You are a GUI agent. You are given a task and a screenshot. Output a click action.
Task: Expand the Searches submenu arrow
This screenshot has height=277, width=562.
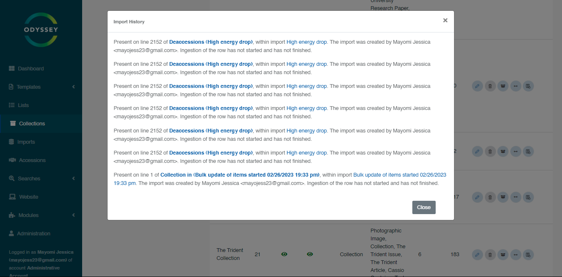pyautogui.click(x=73, y=179)
